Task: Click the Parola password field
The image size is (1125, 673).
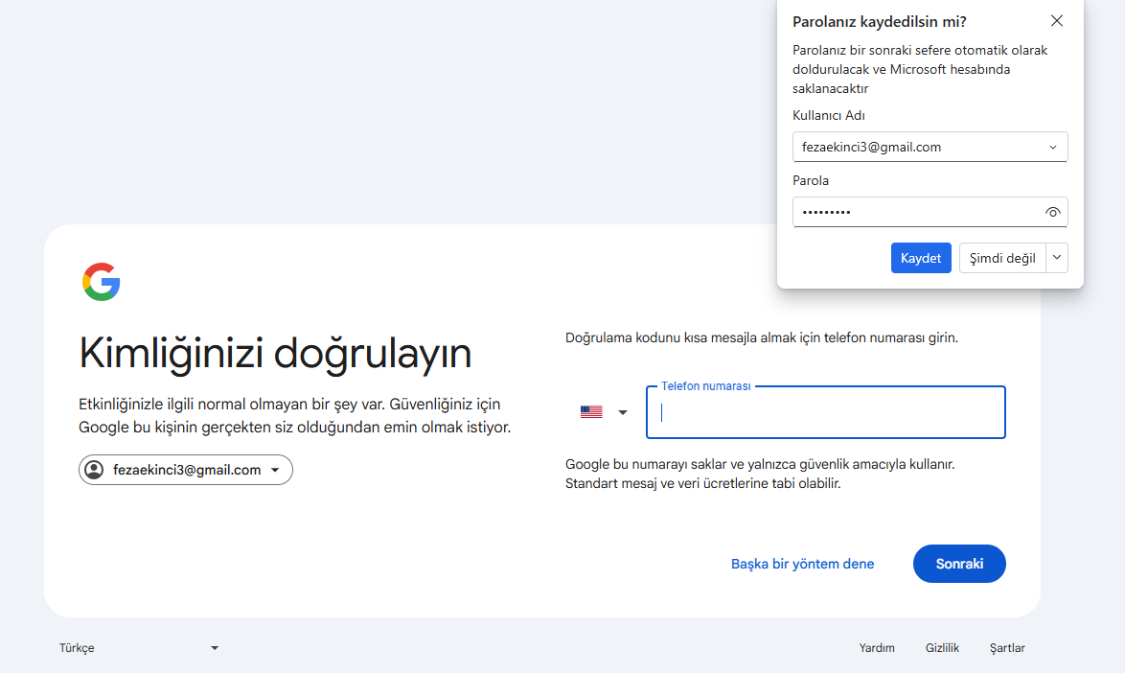Action: click(930, 213)
